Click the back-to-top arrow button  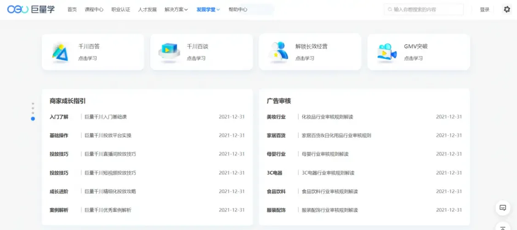click(503, 227)
